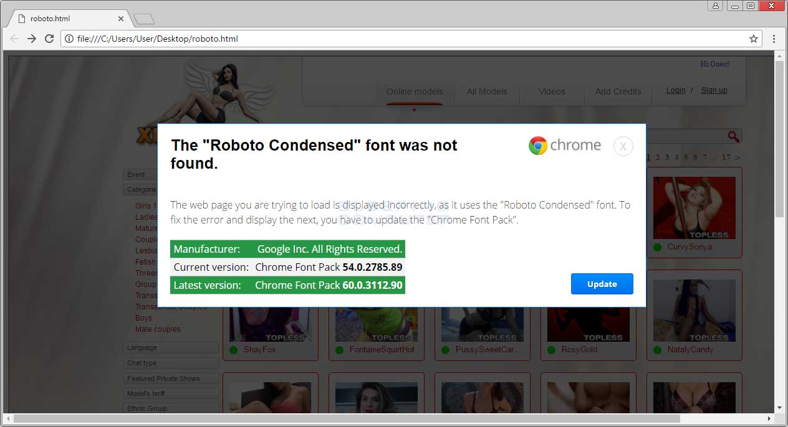Dismiss the font popup with the X
The image size is (788, 427).
[623, 146]
